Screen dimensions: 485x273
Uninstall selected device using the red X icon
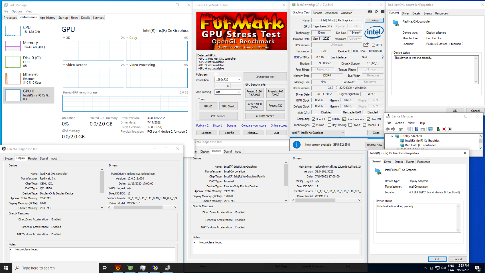(444, 129)
